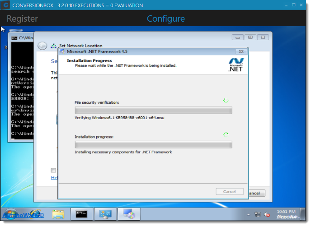Cancel the .NET Framework installation
The width and height of the screenshot is (311, 226).
[x=230, y=192]
